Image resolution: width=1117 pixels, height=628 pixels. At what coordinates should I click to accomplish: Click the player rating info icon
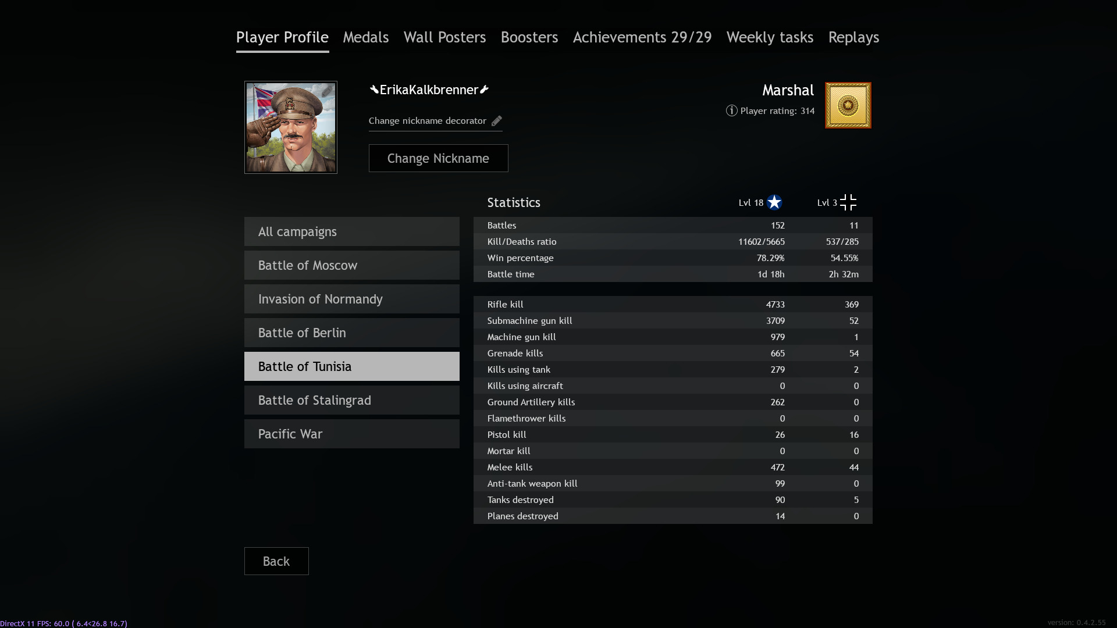pyautogui.click(x=731, y=110)
